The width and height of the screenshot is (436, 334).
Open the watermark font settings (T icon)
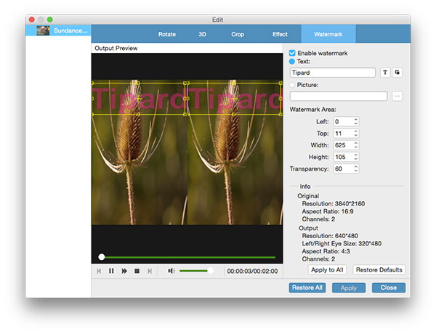[384, 73]
